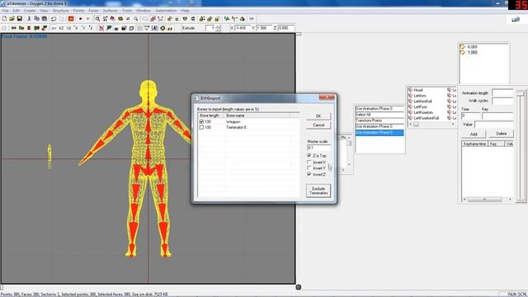Viewport: 528px width, 297px height.
Task: Click the Walk cycles input field
Action: 502,101
